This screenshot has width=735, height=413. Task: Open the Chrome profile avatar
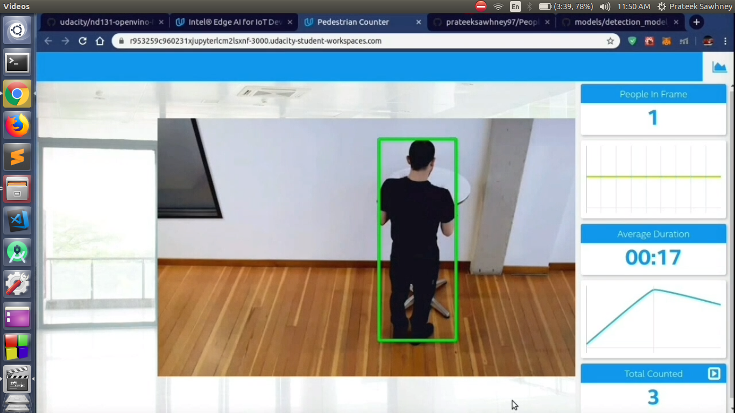pos(708,41)
